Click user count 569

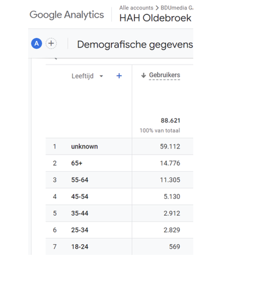pyautogui.click(x=174, y=247)
